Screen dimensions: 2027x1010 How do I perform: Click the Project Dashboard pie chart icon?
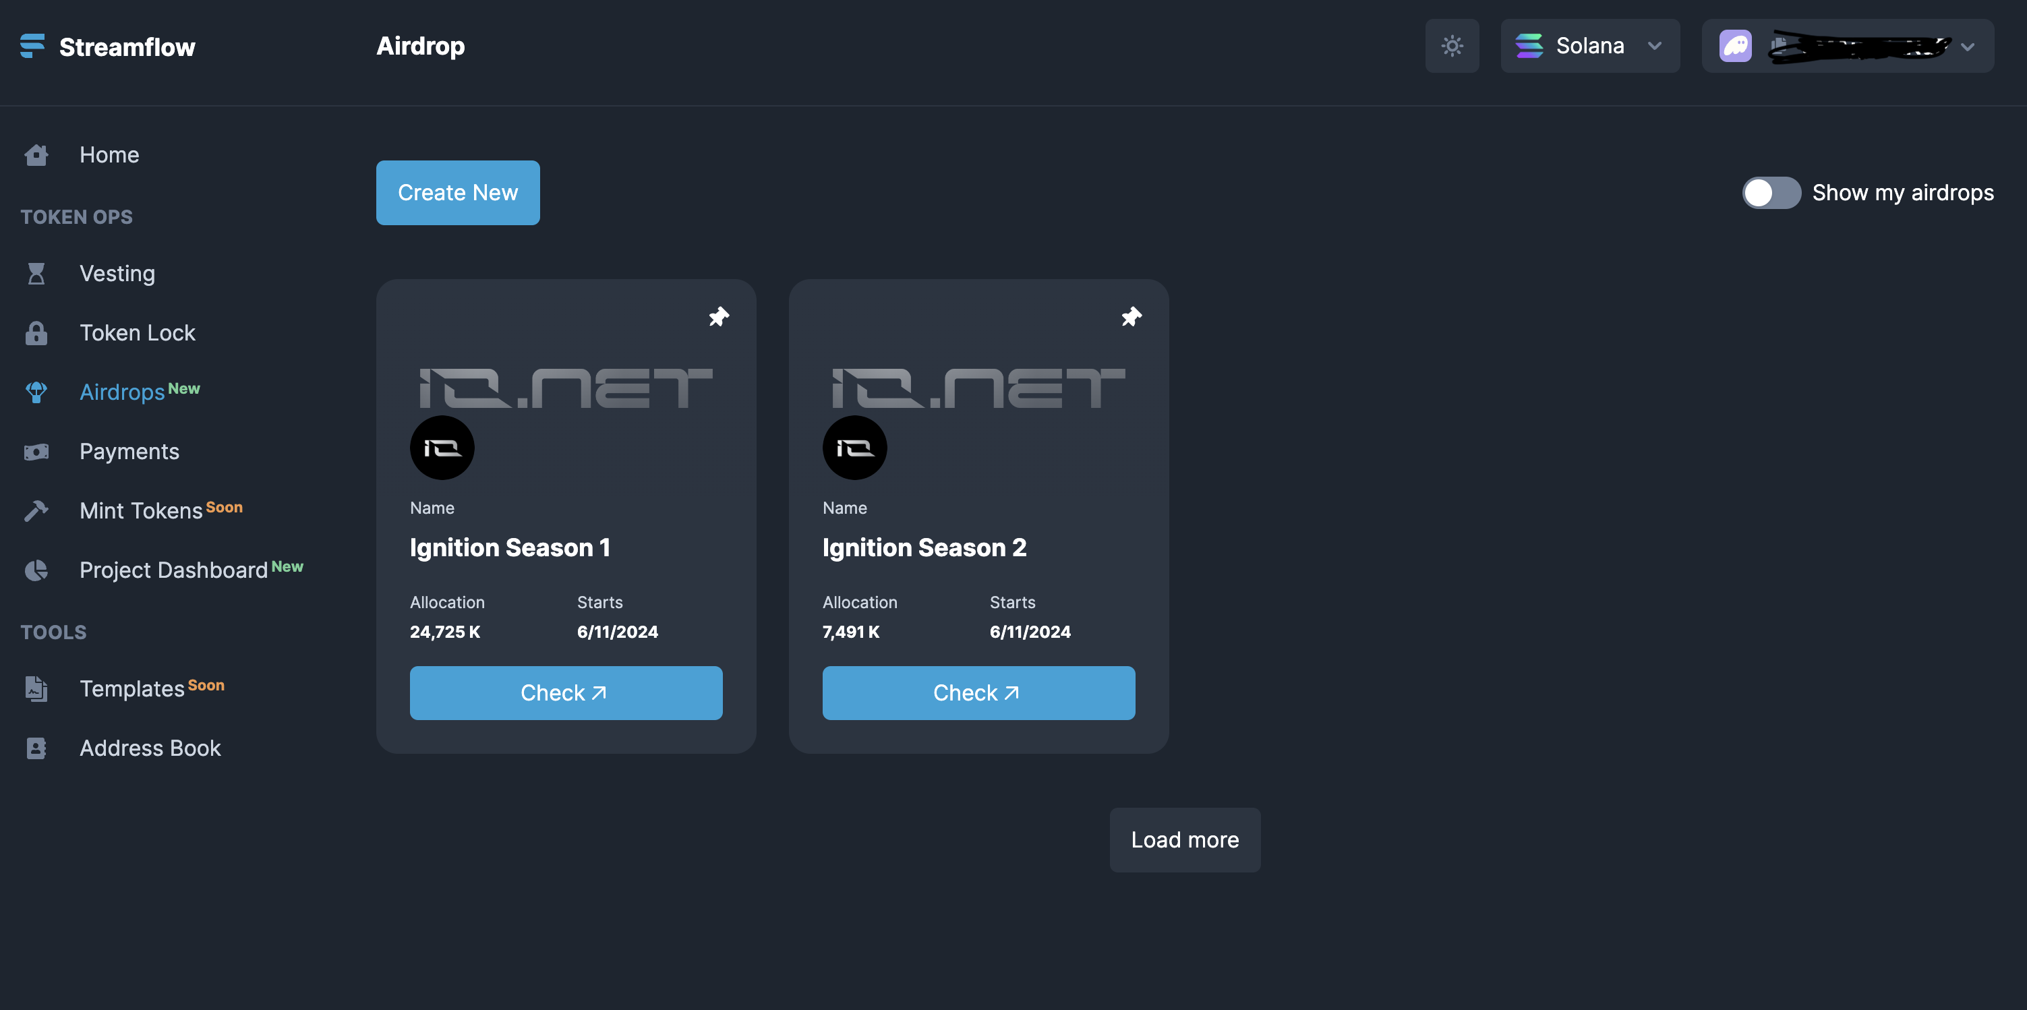pyautogui.click(x=36, y=570)
